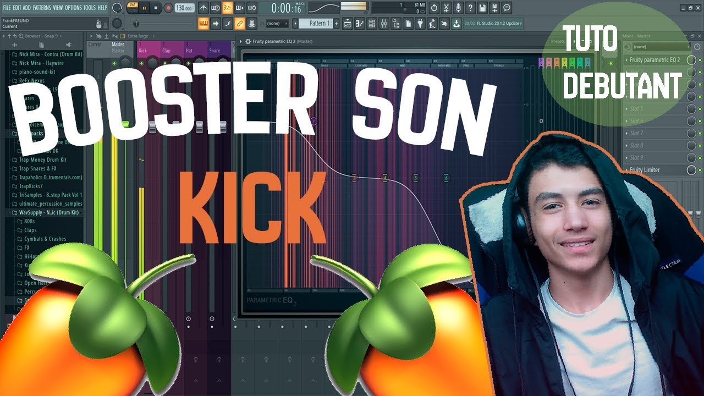Open the view playlist icon
The image size is (704, 396).
pos(348,24)
